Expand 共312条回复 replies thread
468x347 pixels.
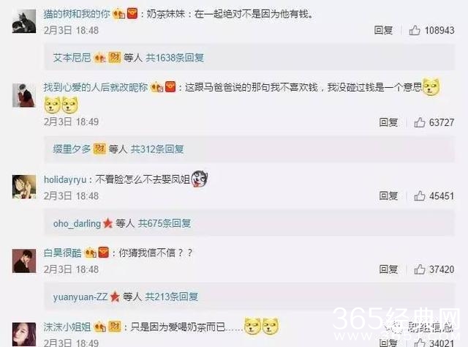(x=157, y=149)
